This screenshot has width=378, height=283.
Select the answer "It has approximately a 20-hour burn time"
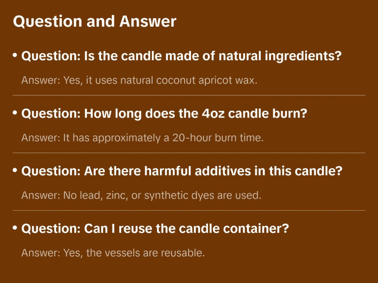[x=142, y=138]
